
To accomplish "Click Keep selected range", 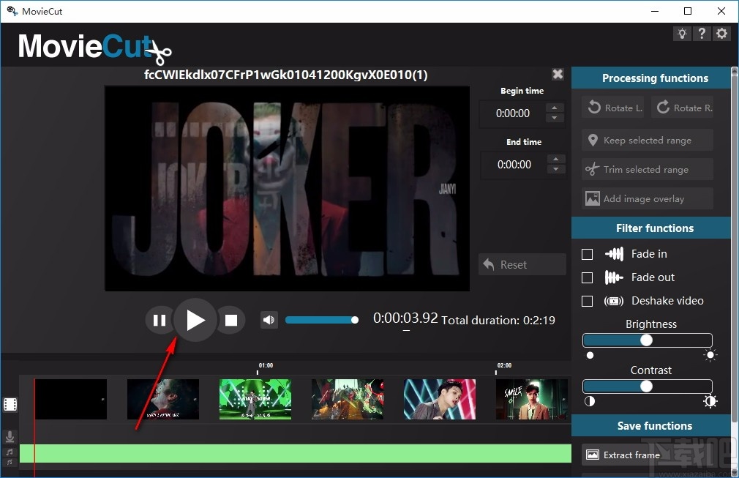I will point(647,140).
